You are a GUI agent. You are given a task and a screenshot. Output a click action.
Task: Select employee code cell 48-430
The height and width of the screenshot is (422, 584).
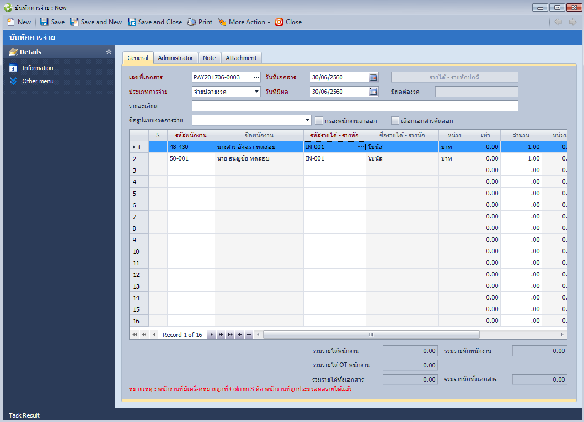tap(191, 147)
